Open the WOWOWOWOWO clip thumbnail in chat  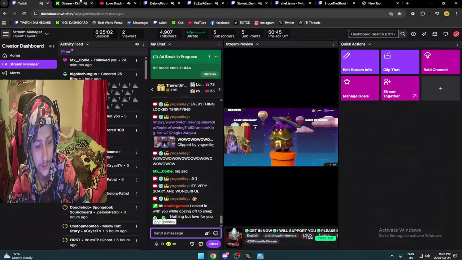point(165,142)
